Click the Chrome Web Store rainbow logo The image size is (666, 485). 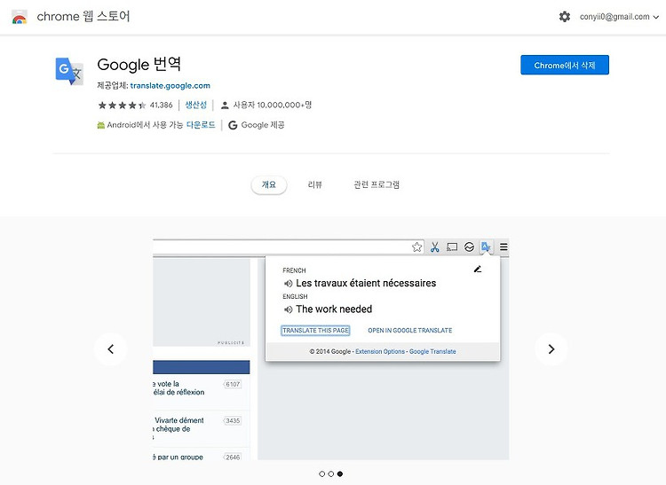point(20,17)
